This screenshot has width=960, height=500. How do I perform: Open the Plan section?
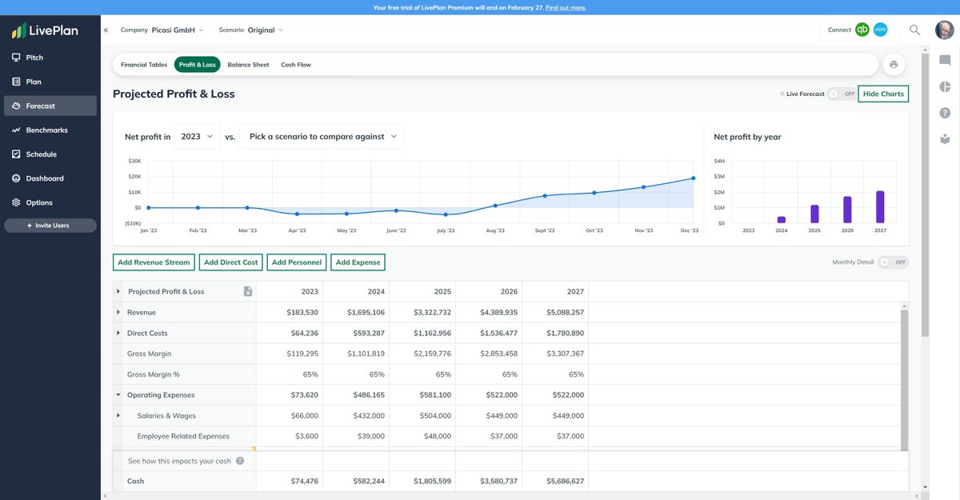(50, 82)
